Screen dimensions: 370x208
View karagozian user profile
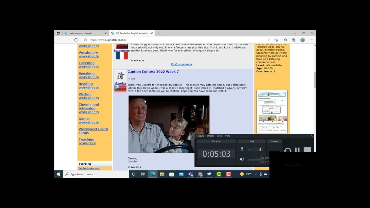tap(122, 50)
